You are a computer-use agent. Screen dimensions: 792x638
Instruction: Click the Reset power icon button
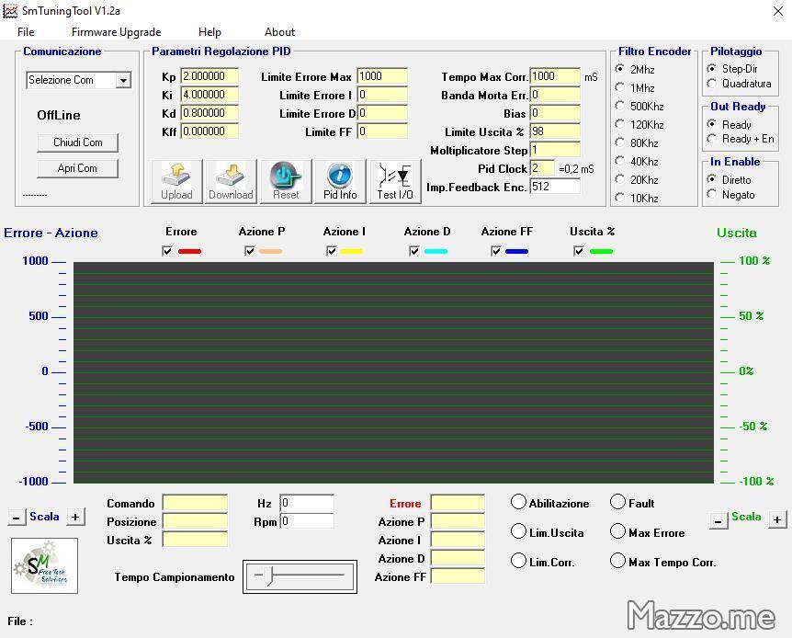[286, 181]
